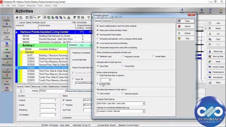This screenshot has width=226, height=127.
Task: Click the Copy command in right bar
Action: (x=216, y=39)
